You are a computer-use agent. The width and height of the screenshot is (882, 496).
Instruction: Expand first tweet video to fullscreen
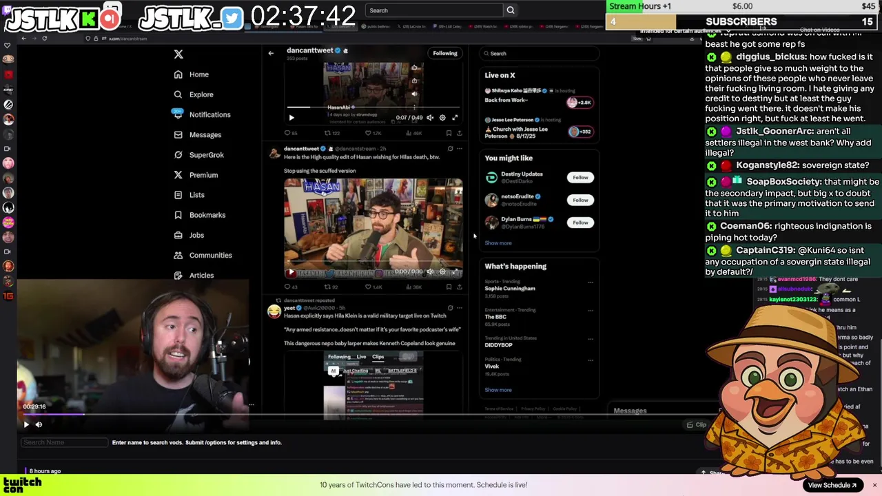455,118
